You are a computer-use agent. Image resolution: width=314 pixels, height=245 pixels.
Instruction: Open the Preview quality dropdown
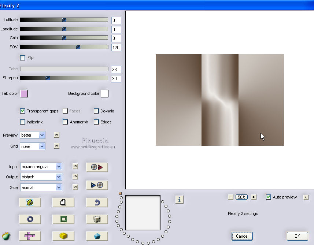[x=33, y=135]
